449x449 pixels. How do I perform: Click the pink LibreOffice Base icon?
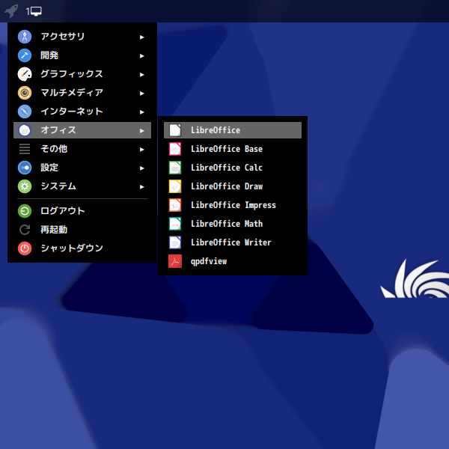pyautogui.click(x=175, y=149)
